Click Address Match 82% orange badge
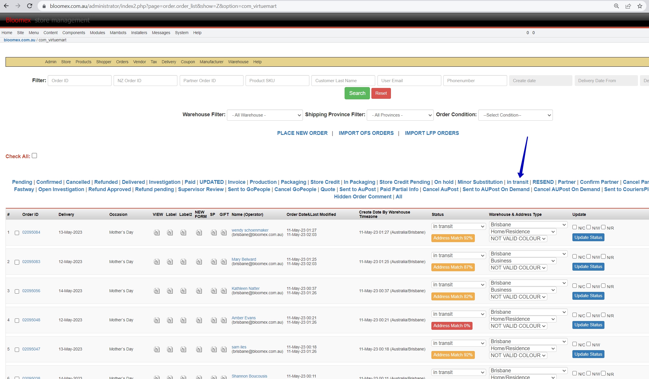The image size is (649, 379). (453, 297)
